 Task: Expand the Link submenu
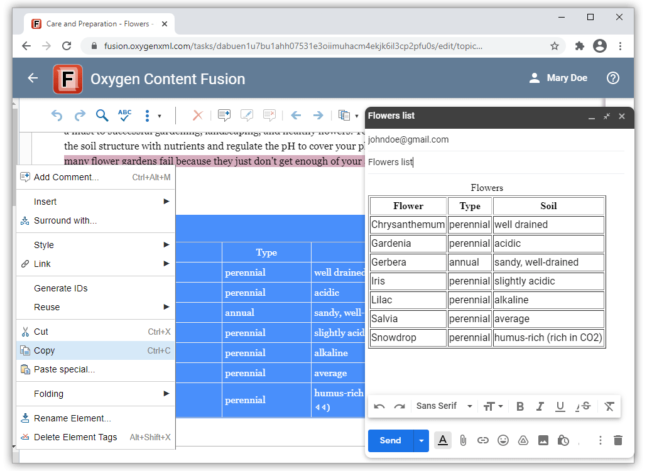pyautogui.click(x=95, y=264)
